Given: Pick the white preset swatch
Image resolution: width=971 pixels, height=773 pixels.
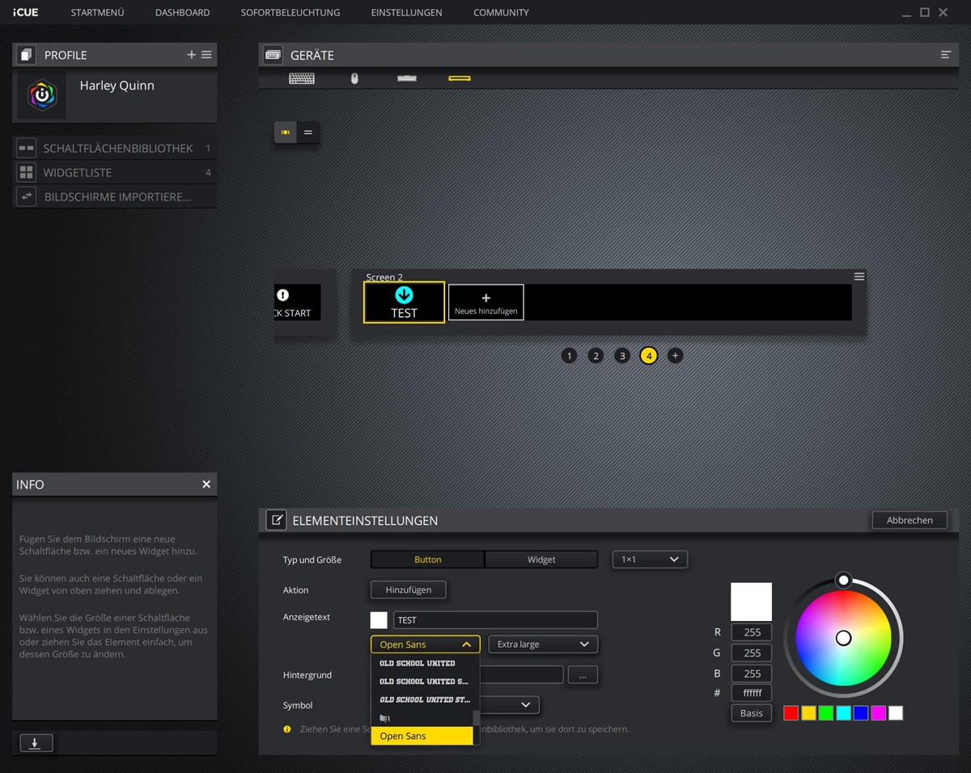Looking at the screenshot, I should coord(896,713).
